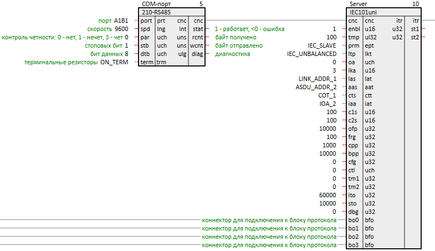The image size is (435, 251).
Task: Click the bo0 input pin
Action: tap(353, 220)
